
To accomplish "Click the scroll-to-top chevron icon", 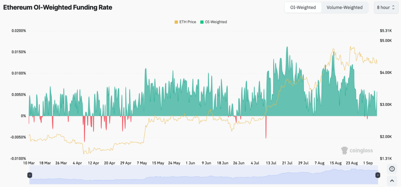I will 392,181.
